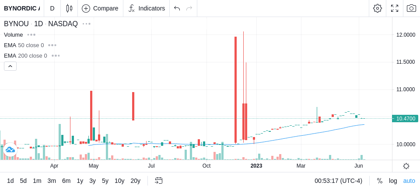Toggle log scale mode
Screen dimensions: 420x189
(x=393, y=181)
